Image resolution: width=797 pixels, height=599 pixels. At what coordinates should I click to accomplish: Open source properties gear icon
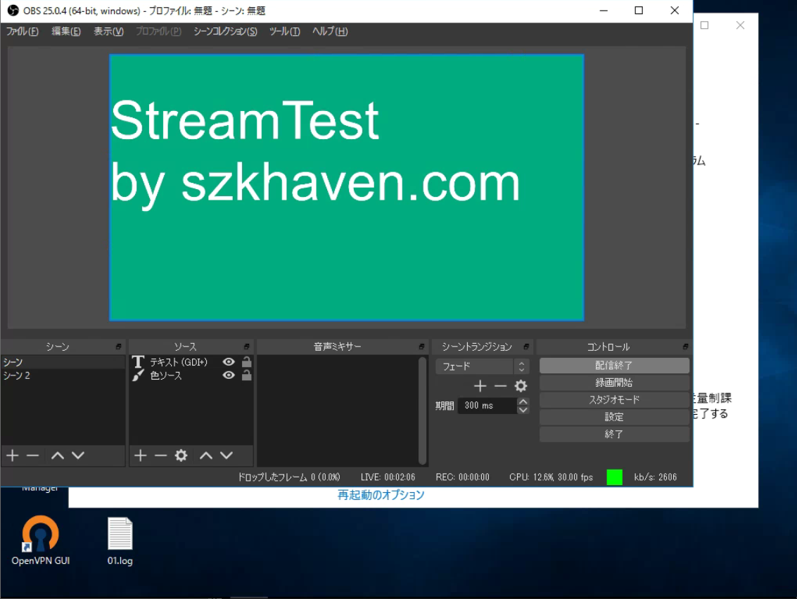point(181,456)
